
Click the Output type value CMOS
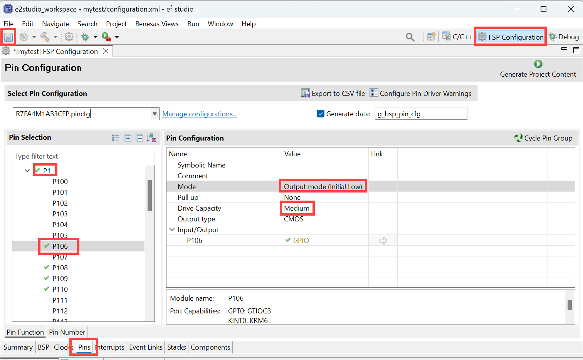click(x=294, y=219)
